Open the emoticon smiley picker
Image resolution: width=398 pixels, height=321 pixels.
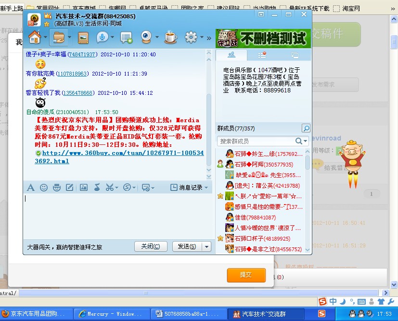(44, 187)
